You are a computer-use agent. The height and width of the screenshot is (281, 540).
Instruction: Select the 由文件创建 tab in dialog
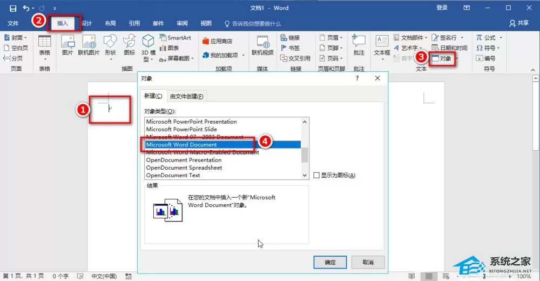[x=187, y=96]
